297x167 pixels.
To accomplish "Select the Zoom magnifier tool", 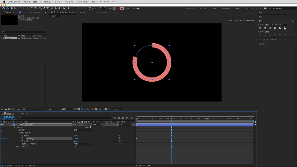I will coord(16,8).
